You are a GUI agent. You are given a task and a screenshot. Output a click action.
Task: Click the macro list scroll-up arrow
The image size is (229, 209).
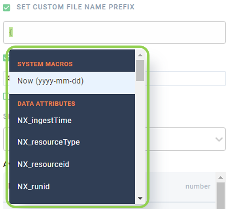(140, 55)
